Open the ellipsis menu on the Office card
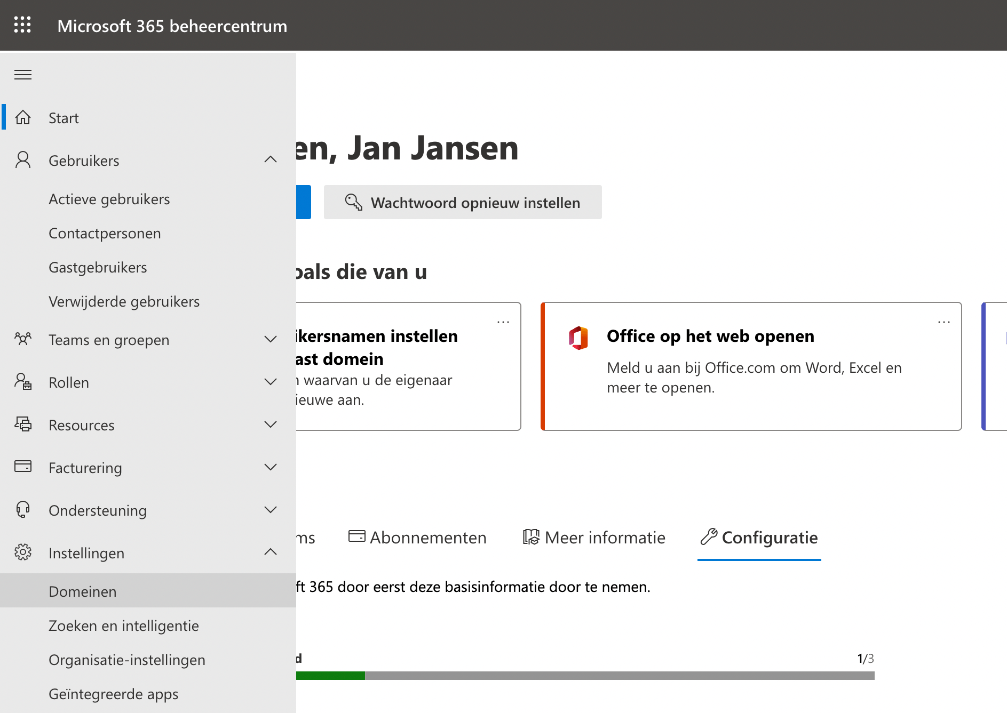This screenshot has width=1007, height=713. coord(944,322)
